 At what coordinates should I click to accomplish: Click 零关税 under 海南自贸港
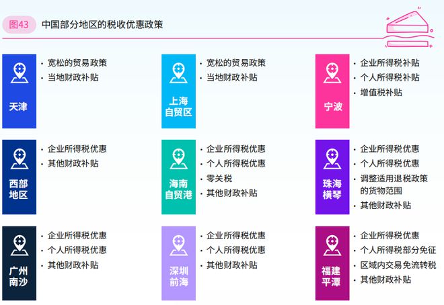coord(219,178)
